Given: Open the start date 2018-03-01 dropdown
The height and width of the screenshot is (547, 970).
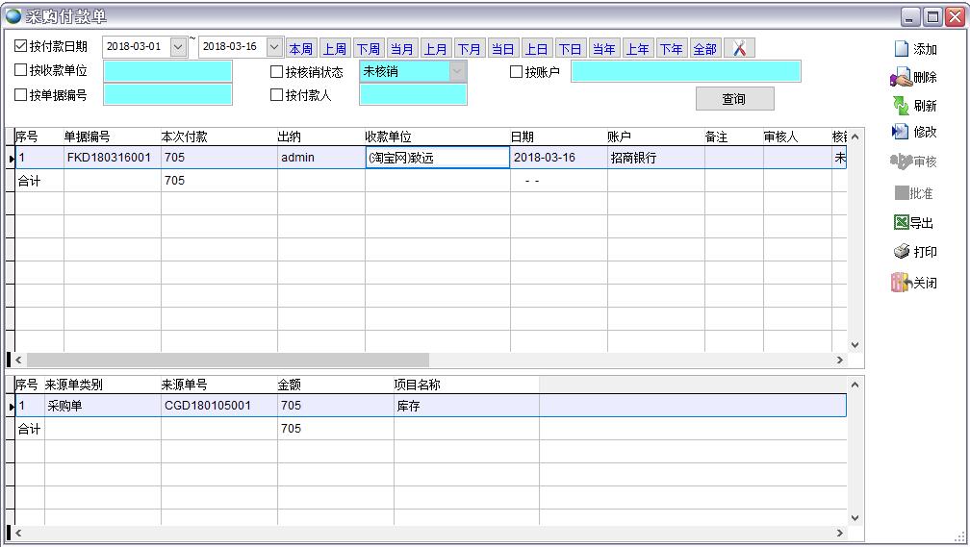Looking at the screenshot, I should click(178, 47).
